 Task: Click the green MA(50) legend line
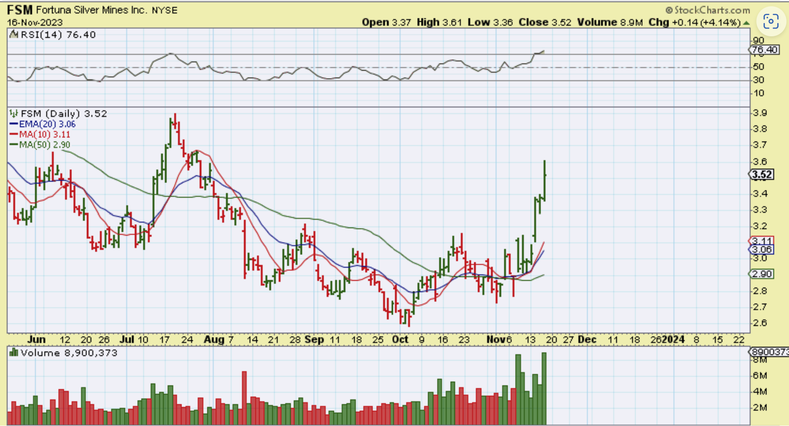(14, 145)
